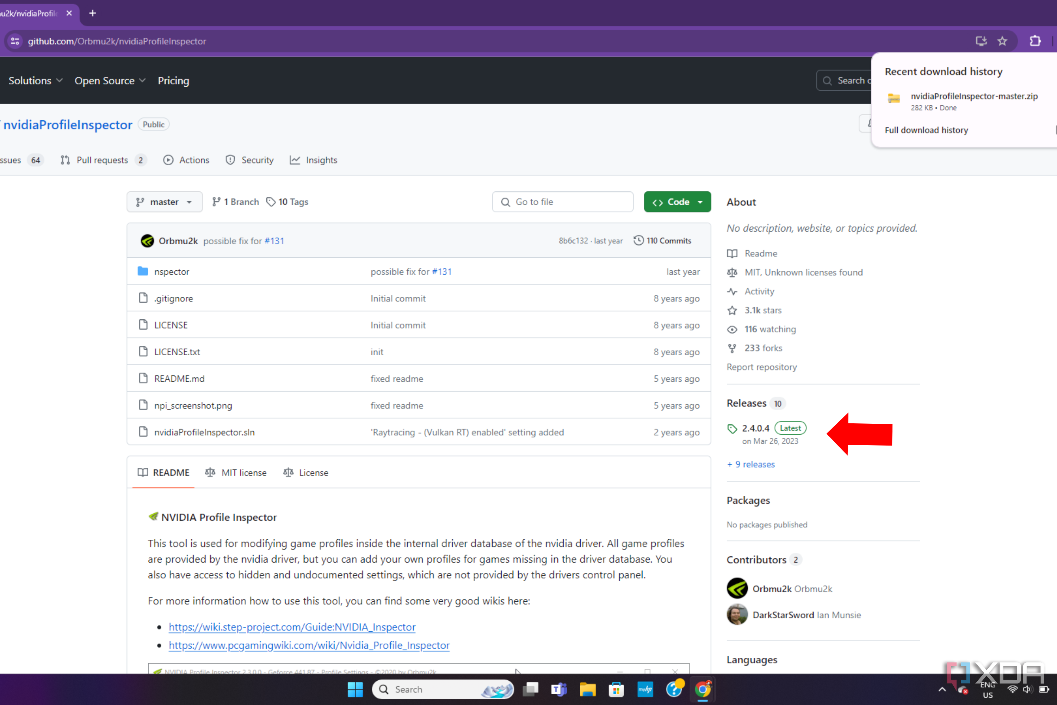Open the nspector folder
The width and height of the screenshot is (1057, 705).
(x=172, y=271)
